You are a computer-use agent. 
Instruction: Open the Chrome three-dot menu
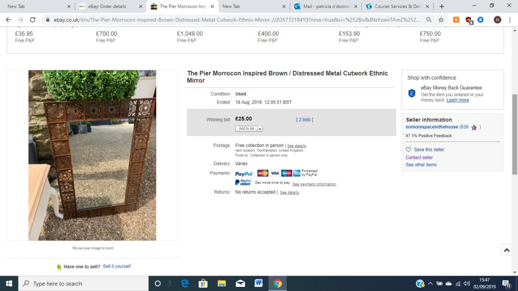click(x=510, y=19)
